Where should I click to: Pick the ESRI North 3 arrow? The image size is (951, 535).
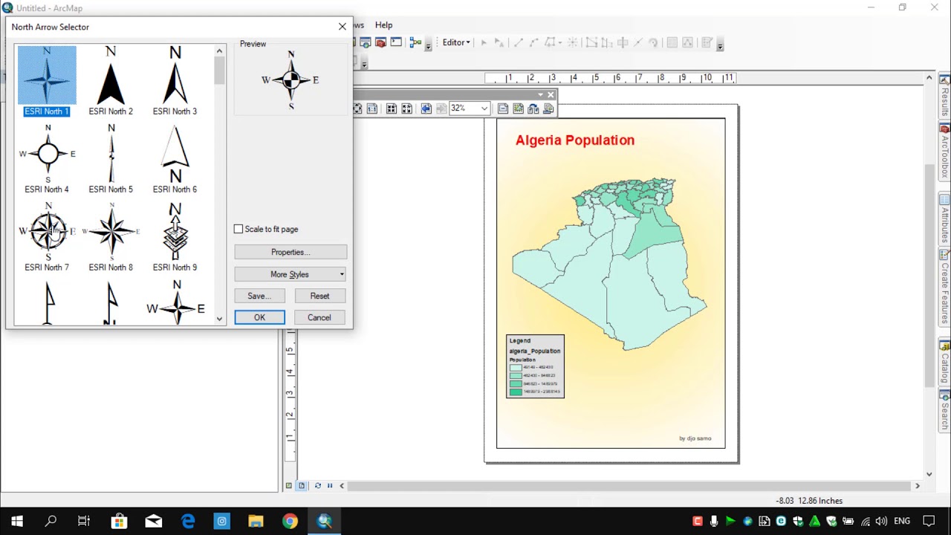pos(175,81)
